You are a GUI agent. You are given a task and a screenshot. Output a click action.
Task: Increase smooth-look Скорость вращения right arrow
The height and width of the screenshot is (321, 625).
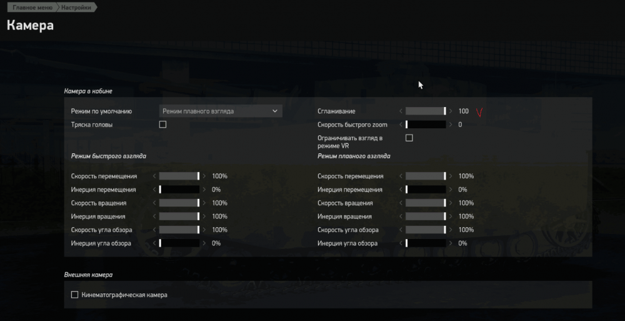451,203
